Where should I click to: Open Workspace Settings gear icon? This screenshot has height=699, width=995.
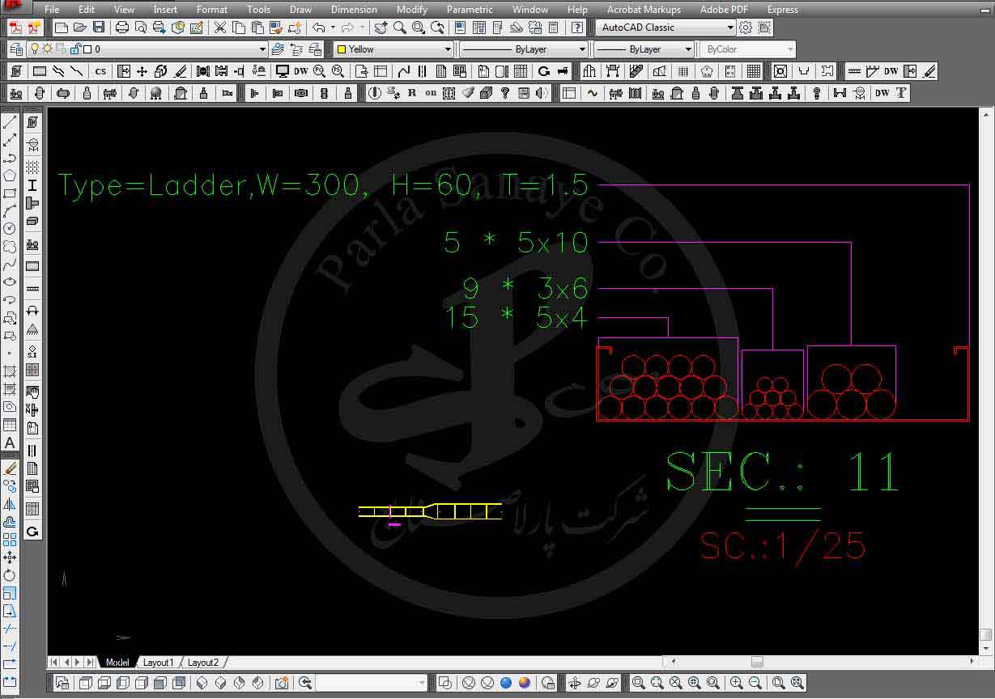(x=746, y=28)
